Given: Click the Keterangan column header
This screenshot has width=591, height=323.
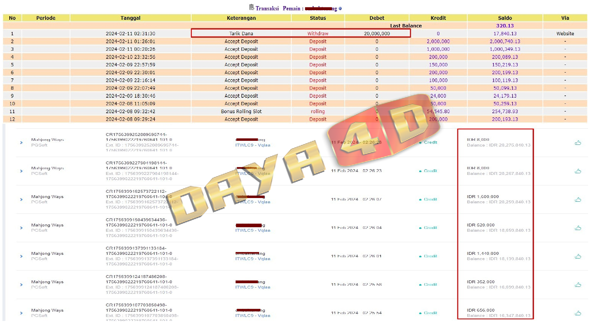Looking at the screenshot, I should pos(241,18).
